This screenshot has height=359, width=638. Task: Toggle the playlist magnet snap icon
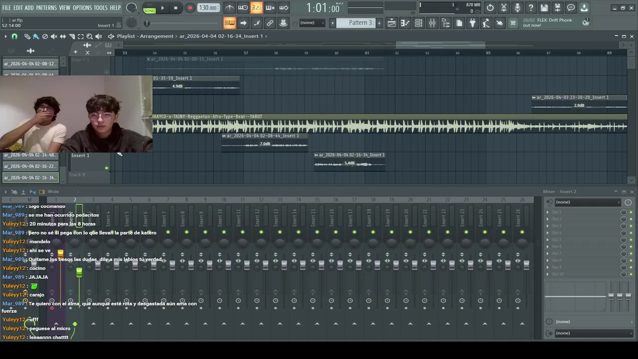(14, 36)
